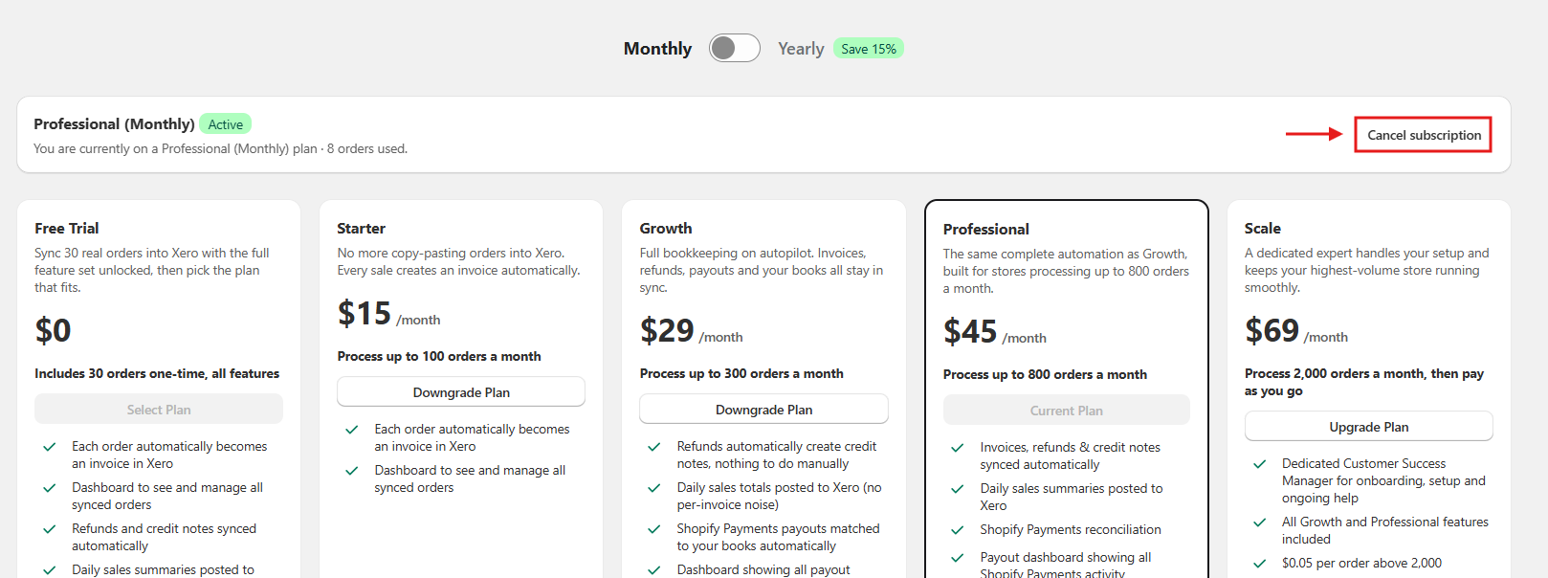Image resolution: width=1548 pixels, height=578 pixels.
Task: Click checkmark next to Shopify Payments reconciliation
Action: pos(957,530)
